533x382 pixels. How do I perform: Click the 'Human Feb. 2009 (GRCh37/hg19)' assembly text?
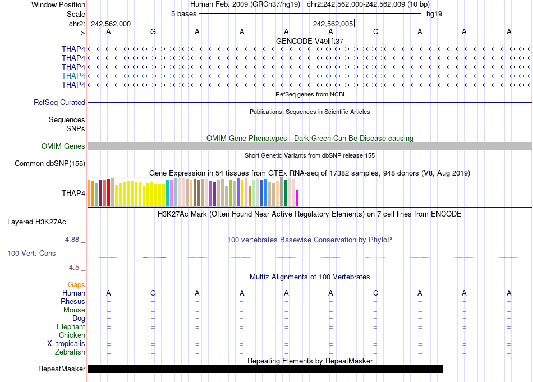tap(245, 4)
